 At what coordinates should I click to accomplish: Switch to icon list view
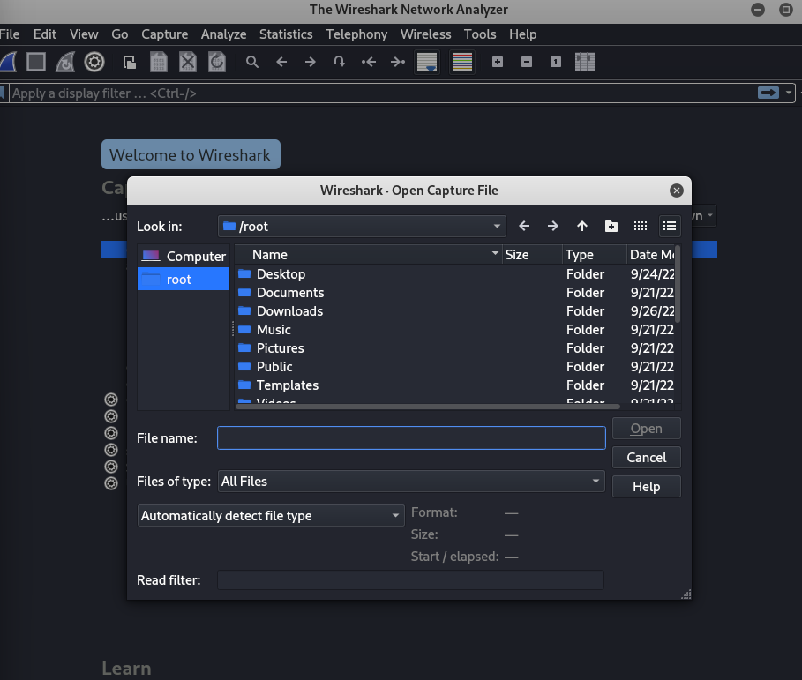[x=641, y=226]
